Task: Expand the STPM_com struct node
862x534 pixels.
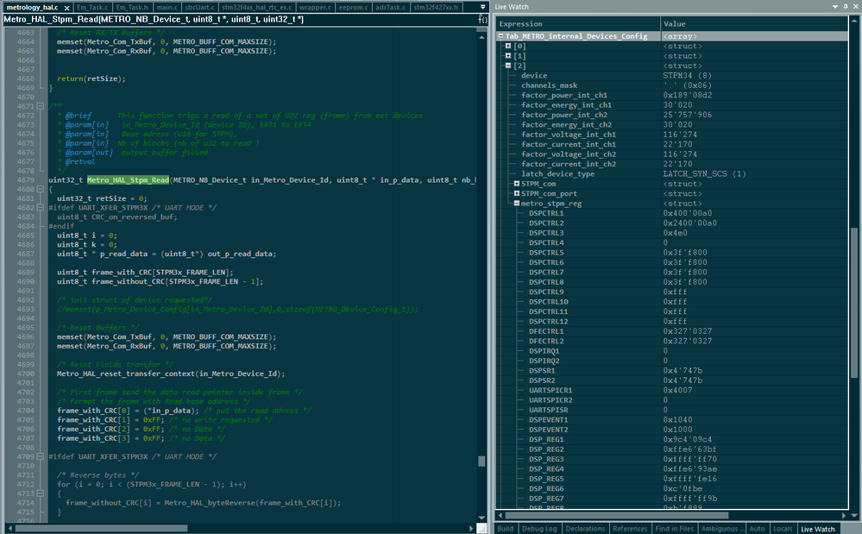Action: [516, 184]
